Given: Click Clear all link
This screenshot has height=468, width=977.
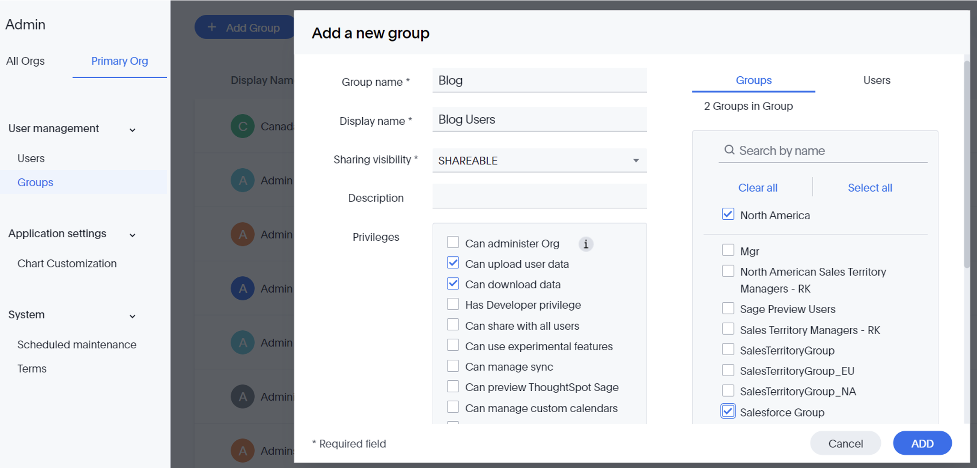Looking at the screenshot, I should point(758,188).
